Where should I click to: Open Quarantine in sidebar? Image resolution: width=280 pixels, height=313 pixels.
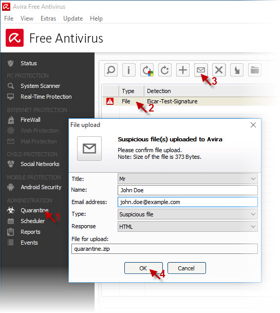click(34, 210)
